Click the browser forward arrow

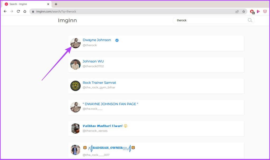coord(12,11)
